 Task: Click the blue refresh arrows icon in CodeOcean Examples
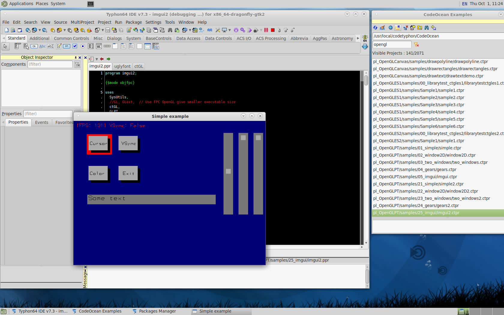click(x=375, y=28)
